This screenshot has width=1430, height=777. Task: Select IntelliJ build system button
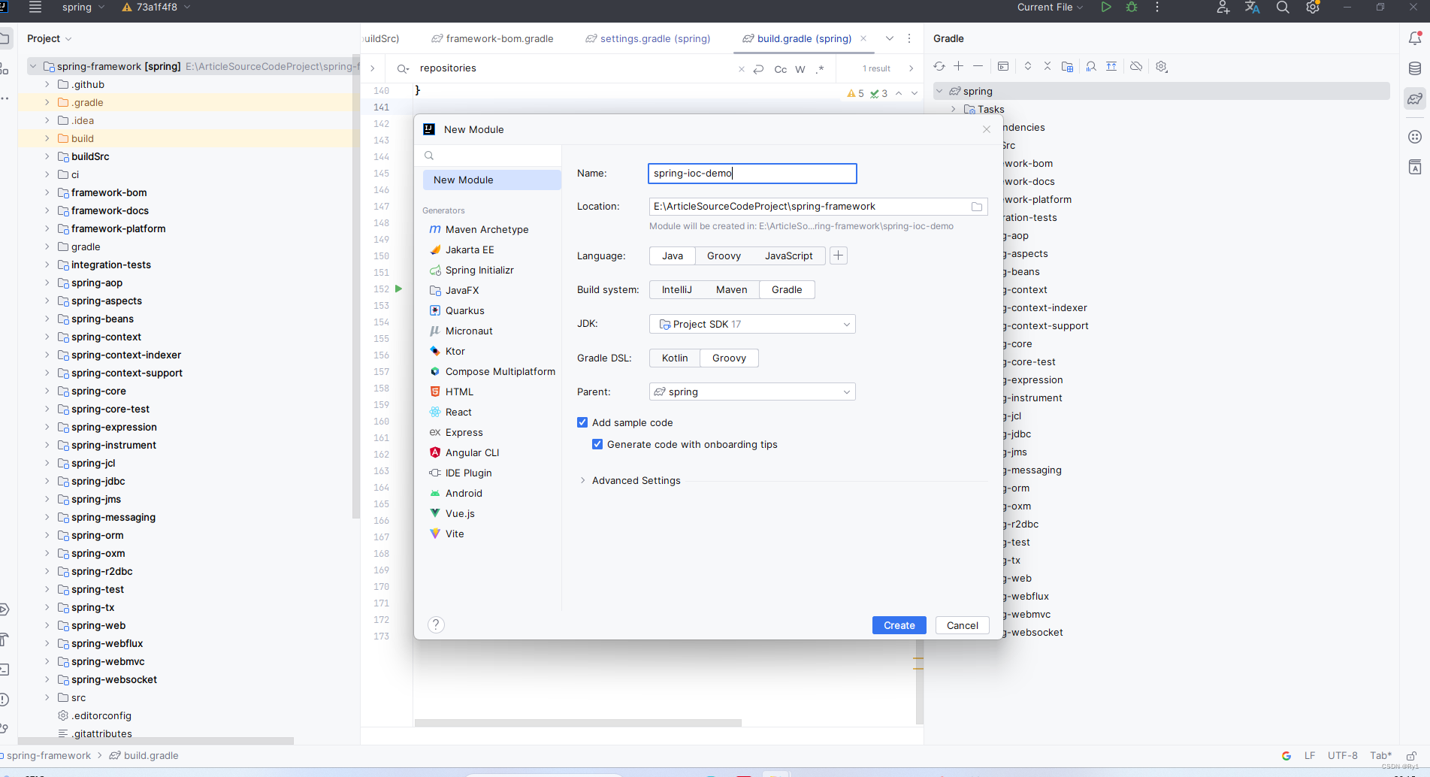[x=676, y=290]
